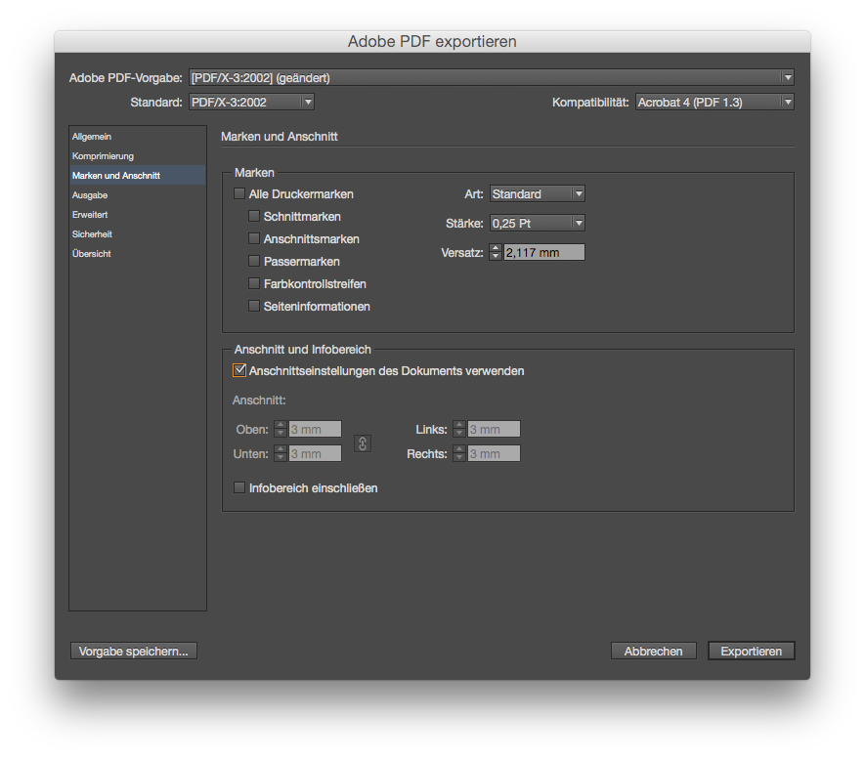
Task: Click the Versatz stepper arrows
Action: pyautogui.click(x=496, y=252)
